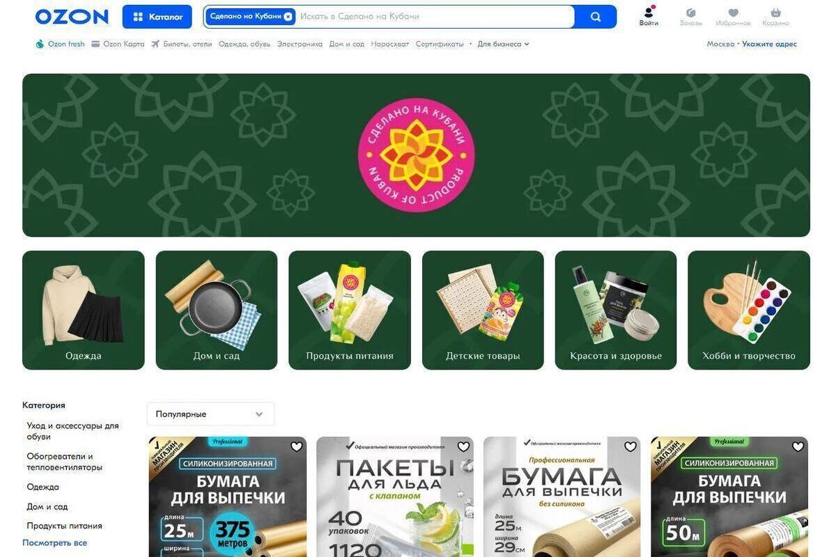Image resolution: width=836 pixels, height=557 pixels.
Task: Open the Электроника menu item
Action: [300, 44]
